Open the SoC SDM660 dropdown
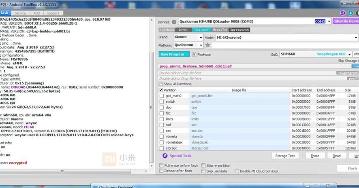 pos(349,54)
